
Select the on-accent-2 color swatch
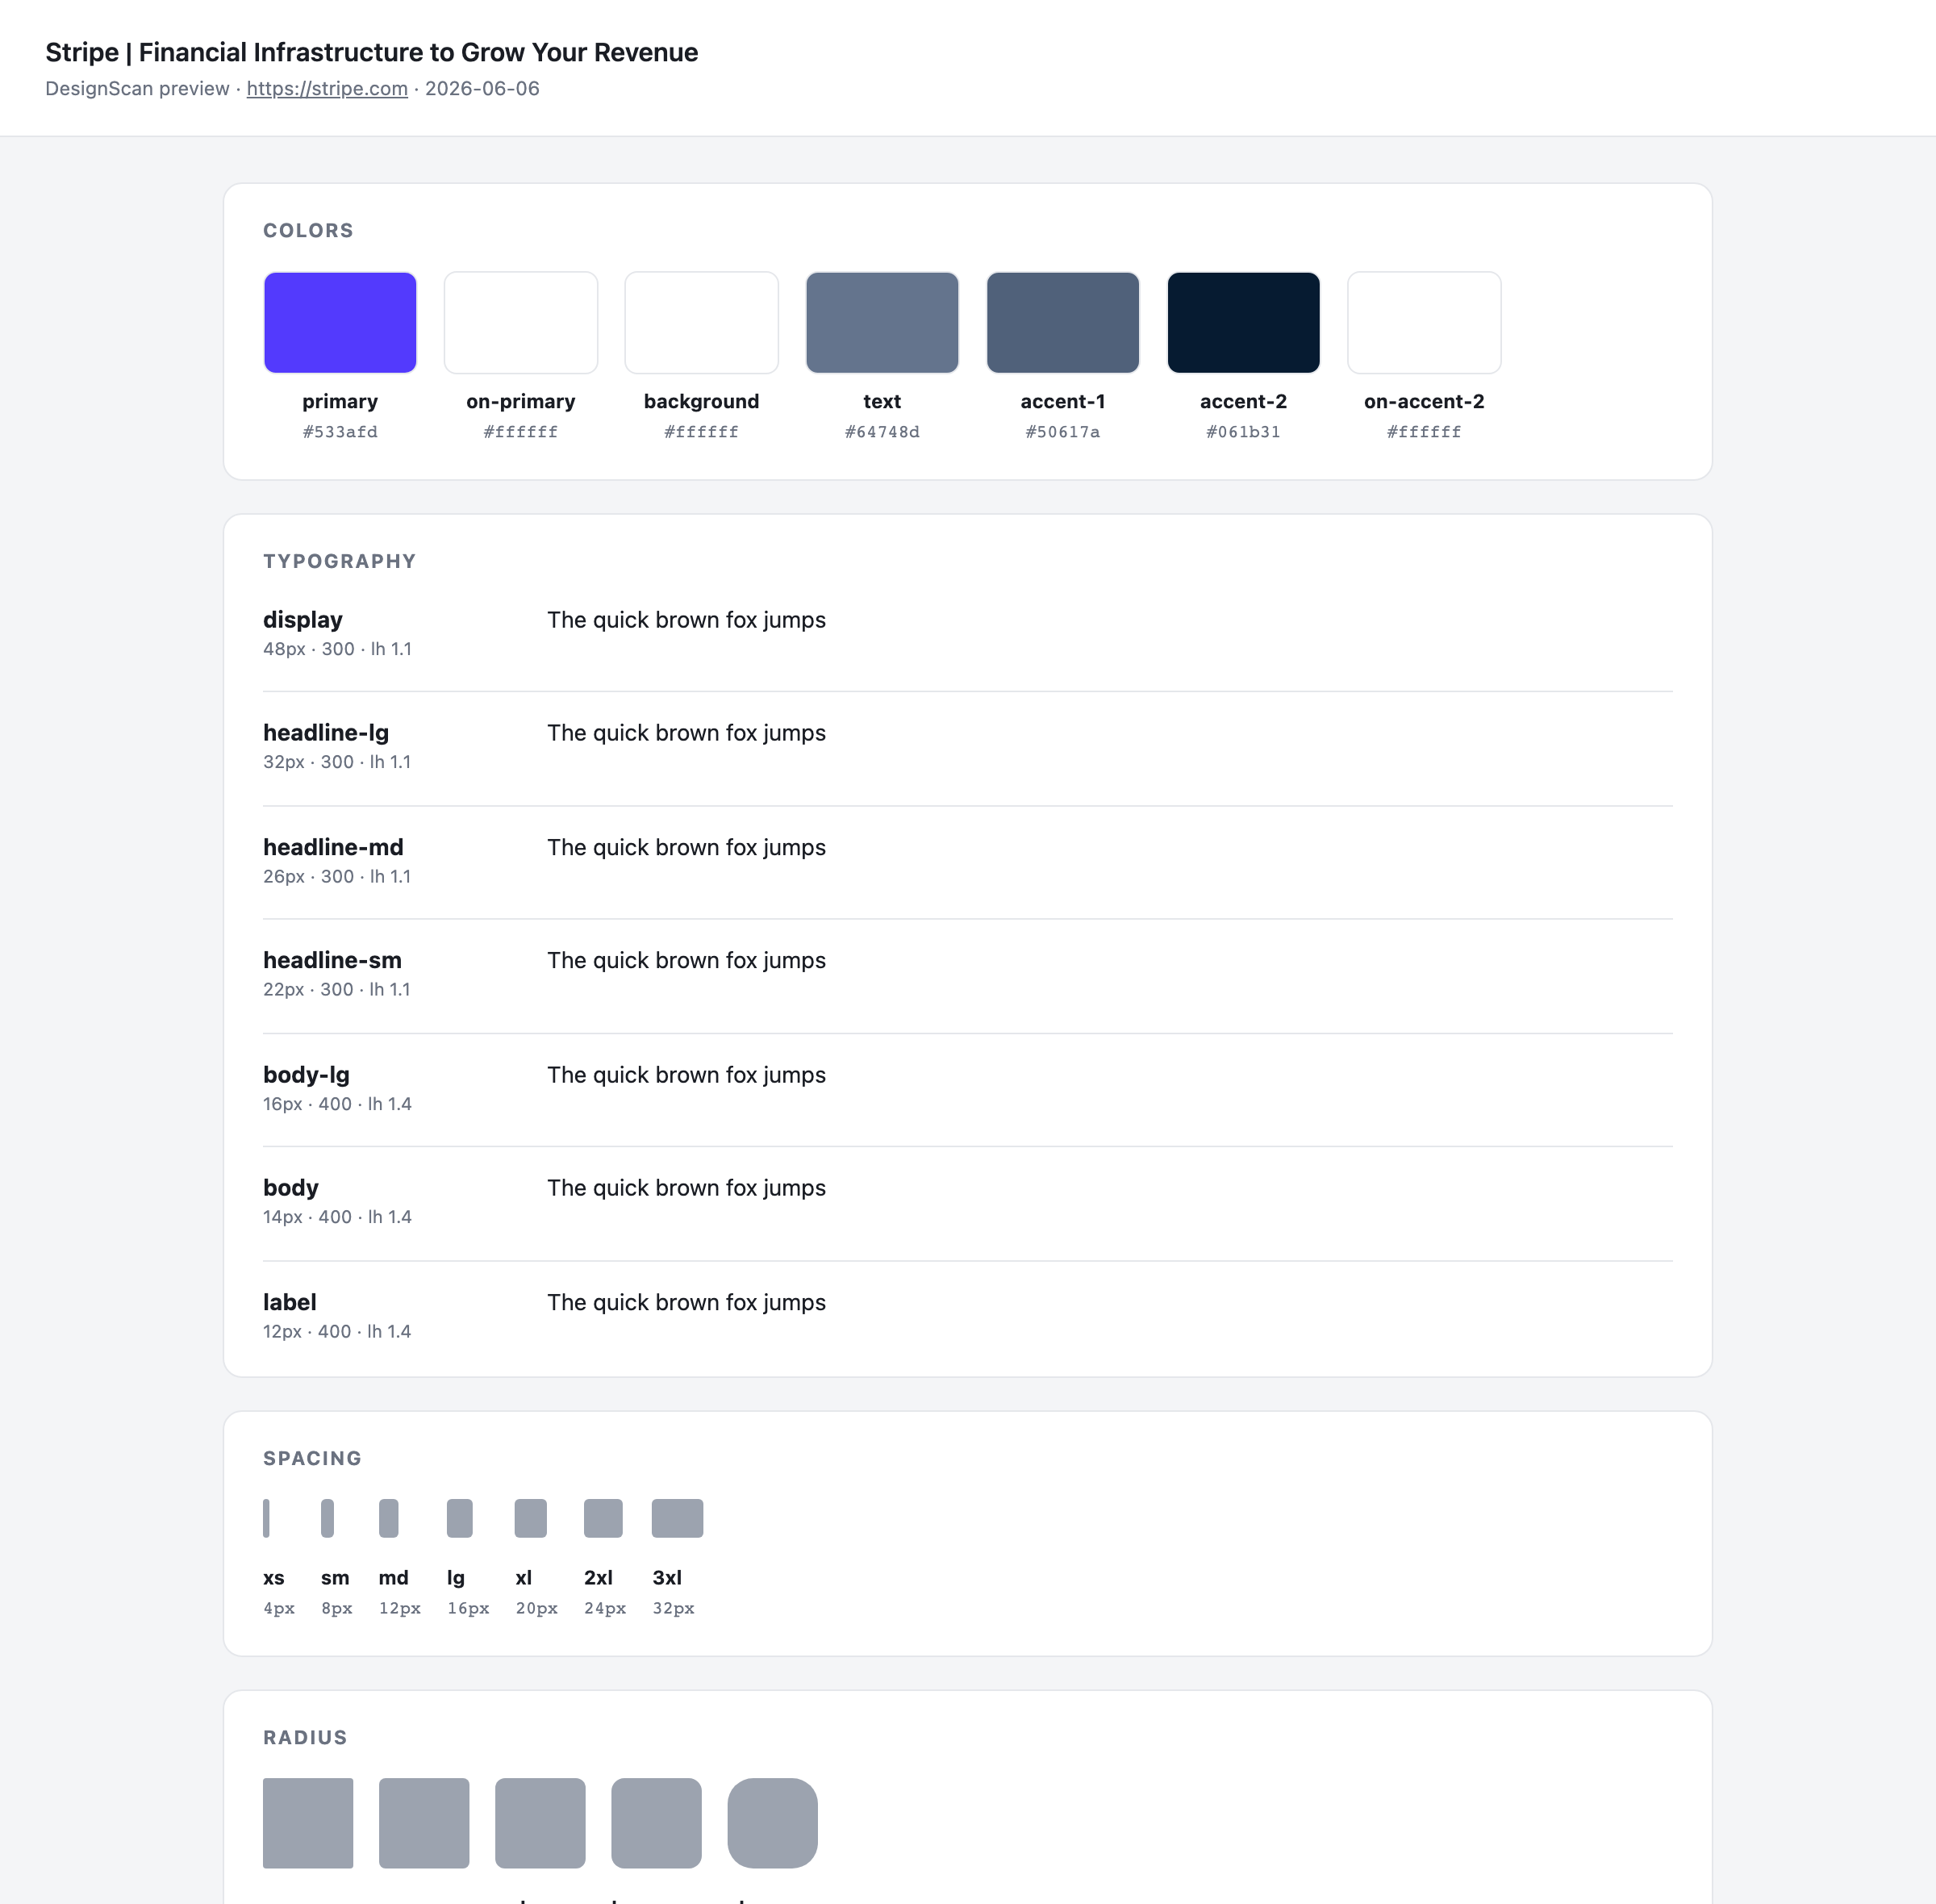[x=1424, y=322]
